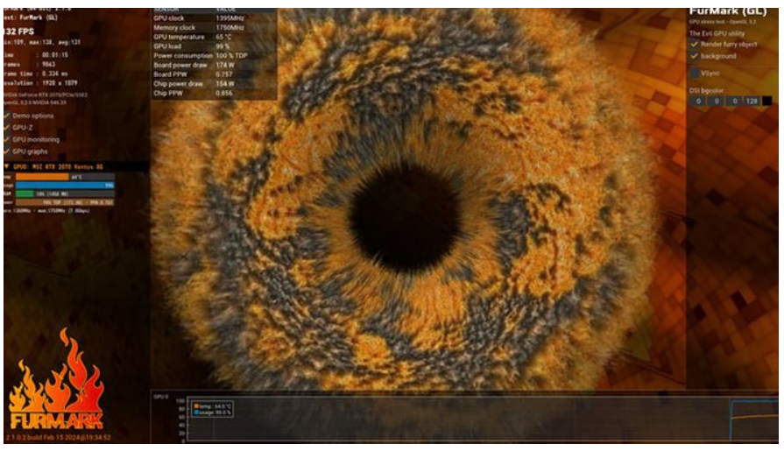Click the orange GPU temperature bar
784x451 pixels.
pyautogui.click(x=43, y=177)
